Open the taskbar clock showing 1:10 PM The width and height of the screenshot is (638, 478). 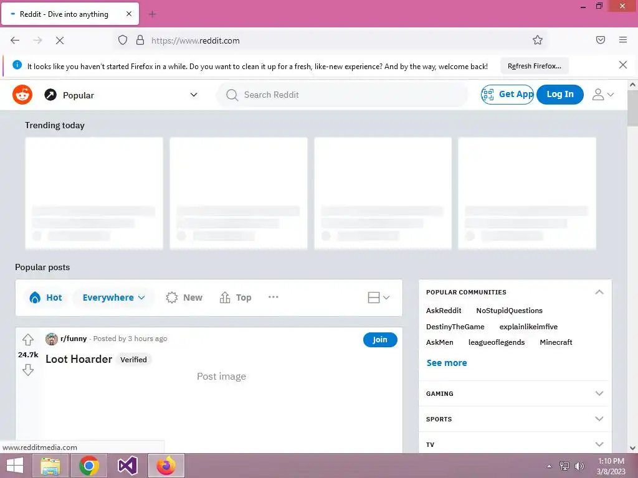pos(611,466)
